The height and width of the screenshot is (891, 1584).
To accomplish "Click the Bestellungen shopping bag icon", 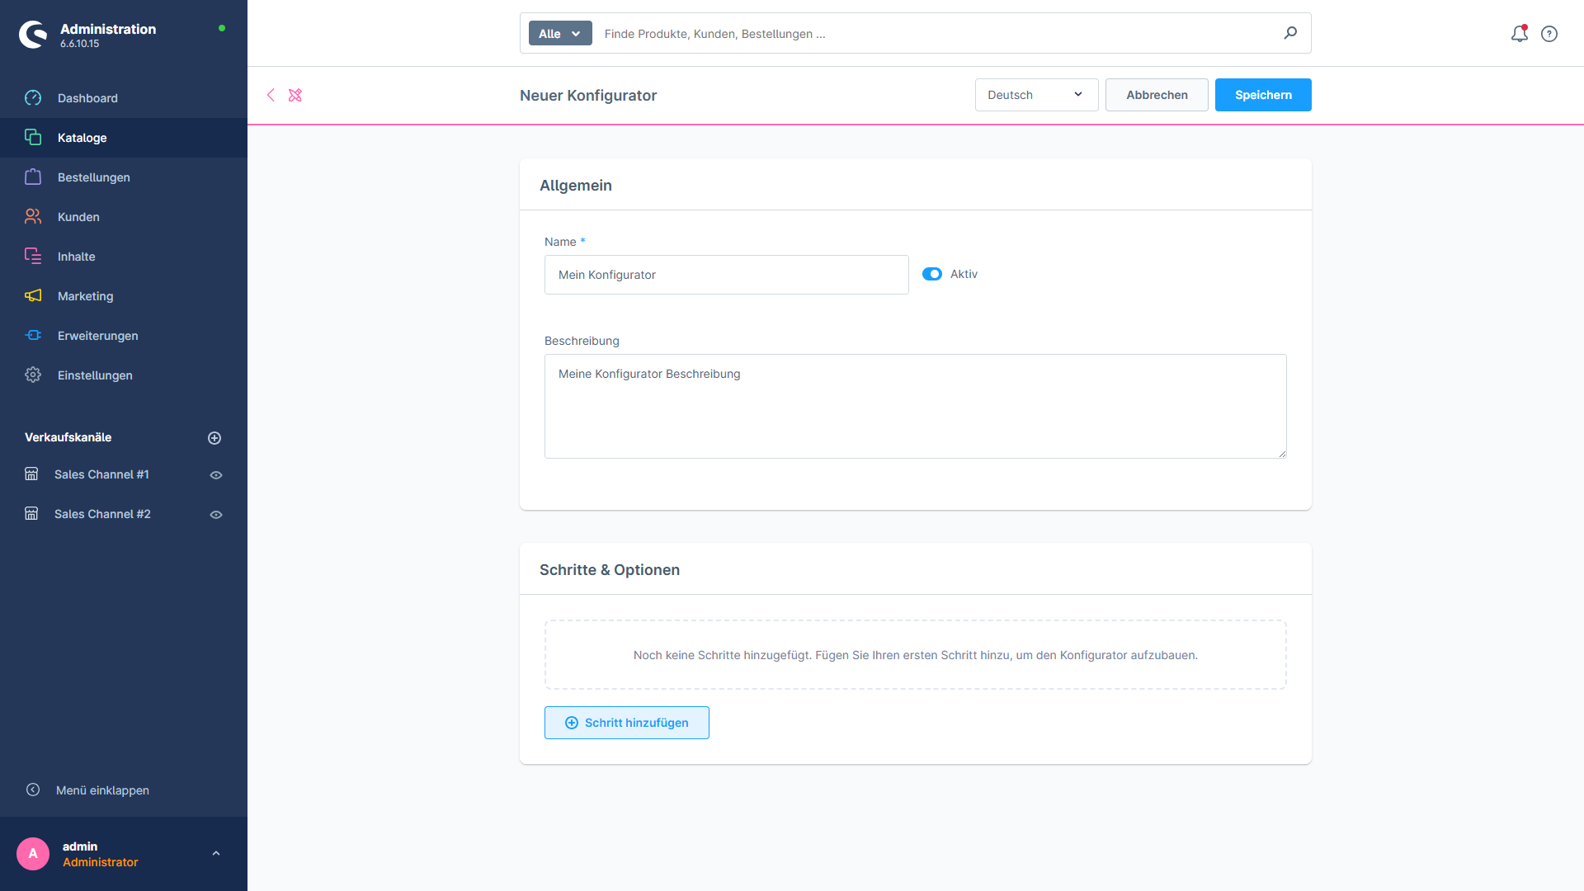I will pos(33,177).
